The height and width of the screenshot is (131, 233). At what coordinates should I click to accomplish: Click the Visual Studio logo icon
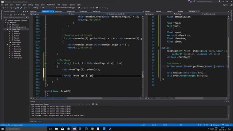[2, 2]
